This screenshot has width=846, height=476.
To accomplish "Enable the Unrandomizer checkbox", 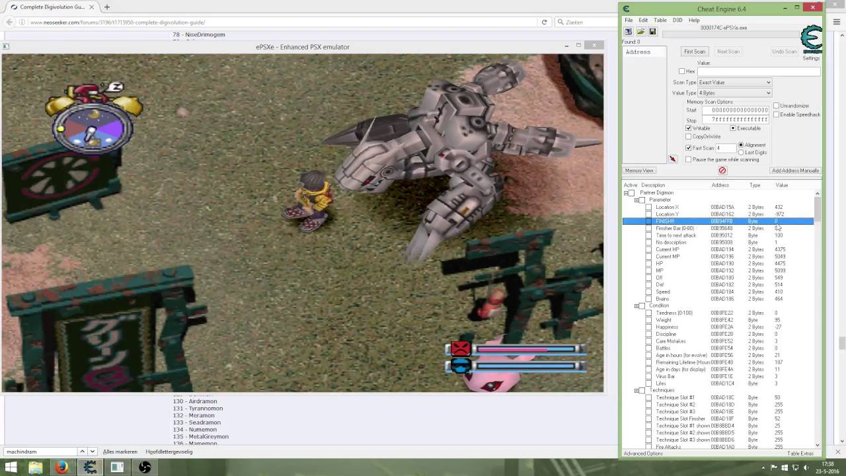I will (776, 106).
